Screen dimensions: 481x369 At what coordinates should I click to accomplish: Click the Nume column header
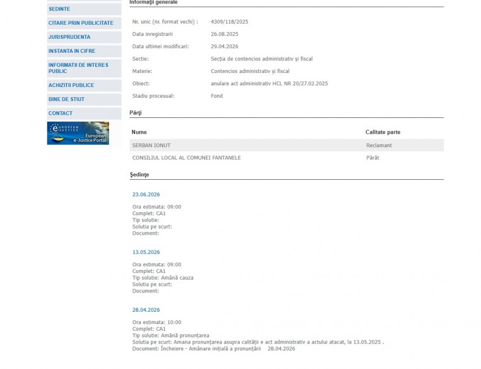[x=138, y=132]
